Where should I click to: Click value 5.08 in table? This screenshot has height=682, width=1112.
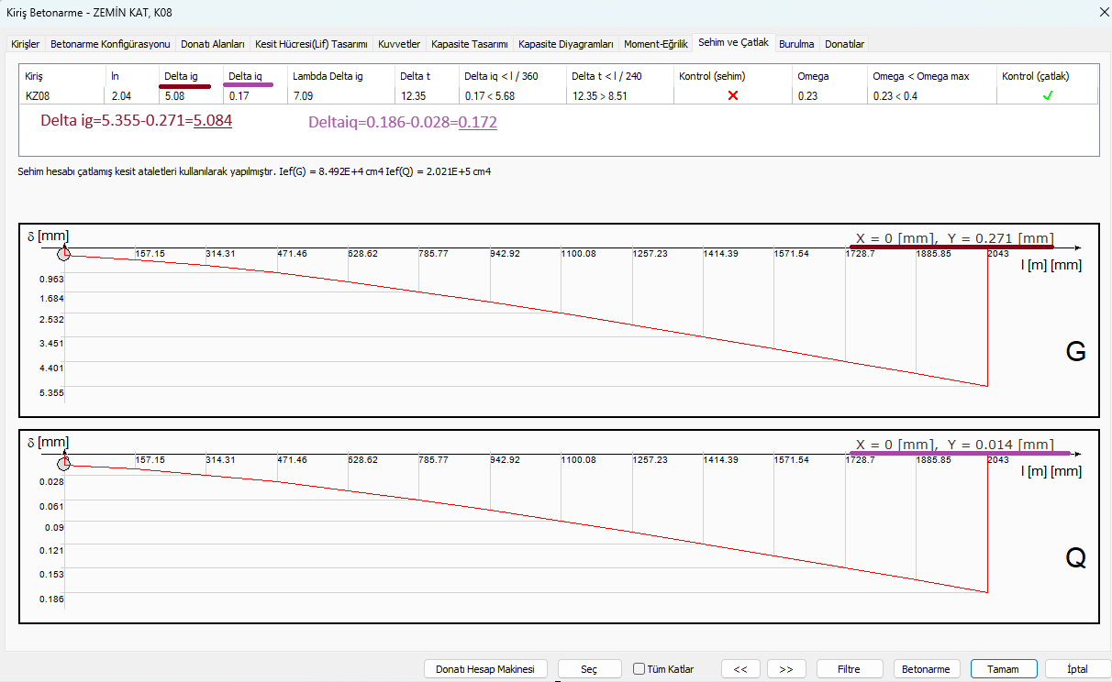tap(174, 95)
